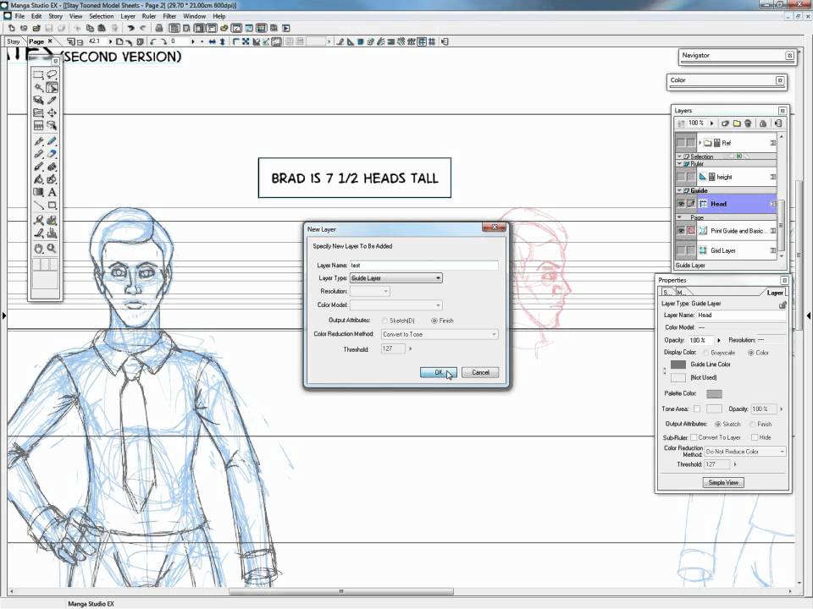The image size is (813, 609).
Task: Expand the Ref folder in Layers panel
Action: tap(700, 142)
